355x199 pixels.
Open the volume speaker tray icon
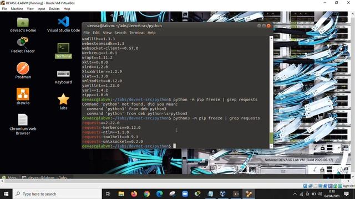320,194
